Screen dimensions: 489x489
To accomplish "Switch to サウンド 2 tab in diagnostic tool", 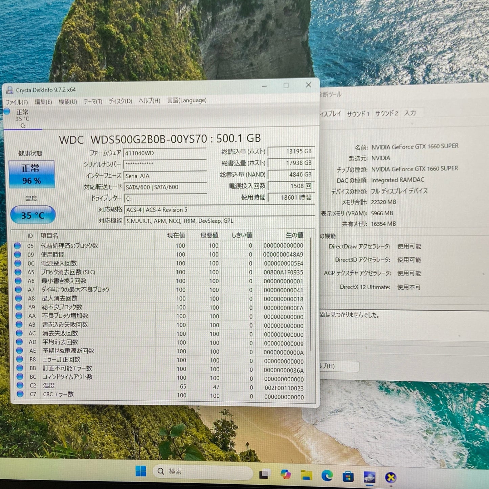I will click(x=386, y=113).
